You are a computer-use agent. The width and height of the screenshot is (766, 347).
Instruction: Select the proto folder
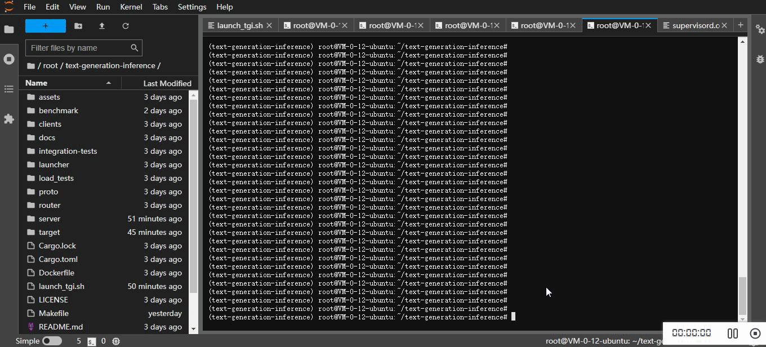104,192
